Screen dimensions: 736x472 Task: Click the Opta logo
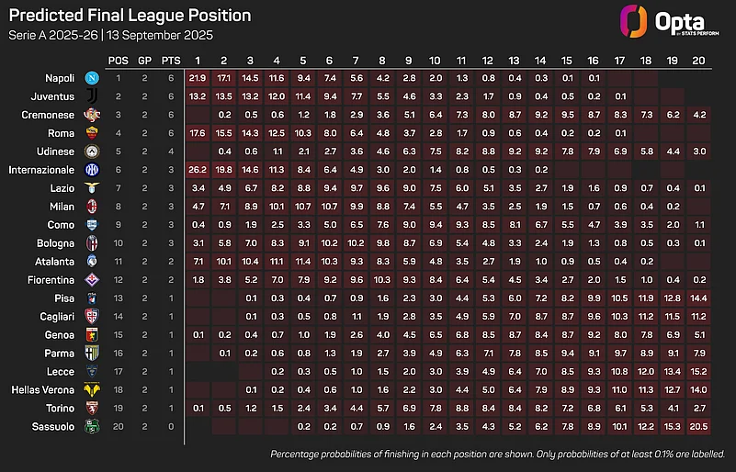coord(669,22)
